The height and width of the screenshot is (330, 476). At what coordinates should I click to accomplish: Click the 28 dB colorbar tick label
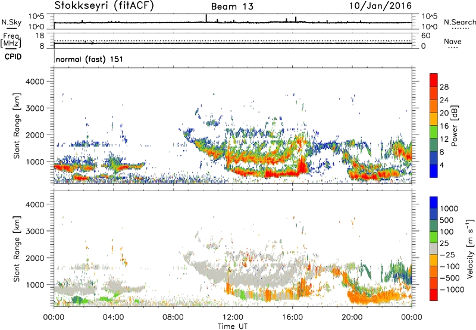[444, 87]
